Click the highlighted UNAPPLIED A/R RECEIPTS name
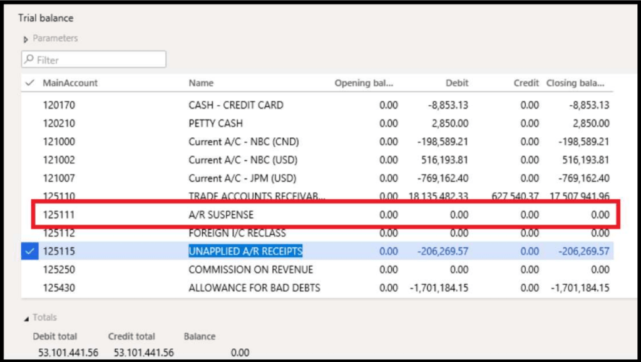Viewport: 641px width, 362px height. click(245, 250)
